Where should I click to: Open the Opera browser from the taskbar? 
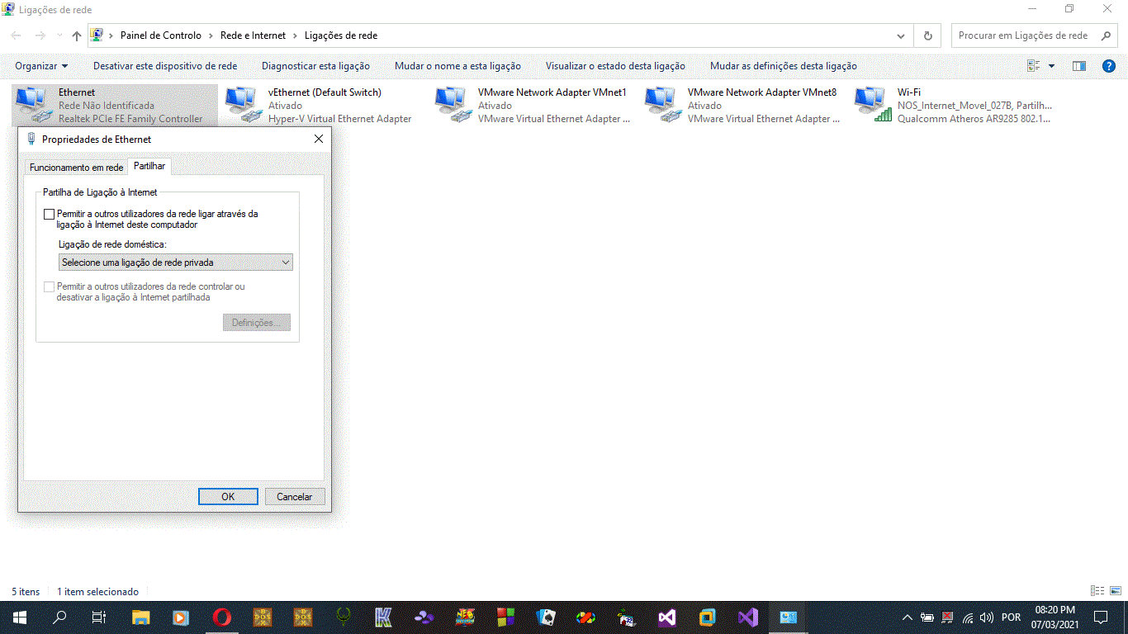click(221, 617)
